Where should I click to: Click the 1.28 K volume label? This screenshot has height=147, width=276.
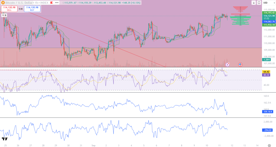pyautogui.click(x=267, y=60)
